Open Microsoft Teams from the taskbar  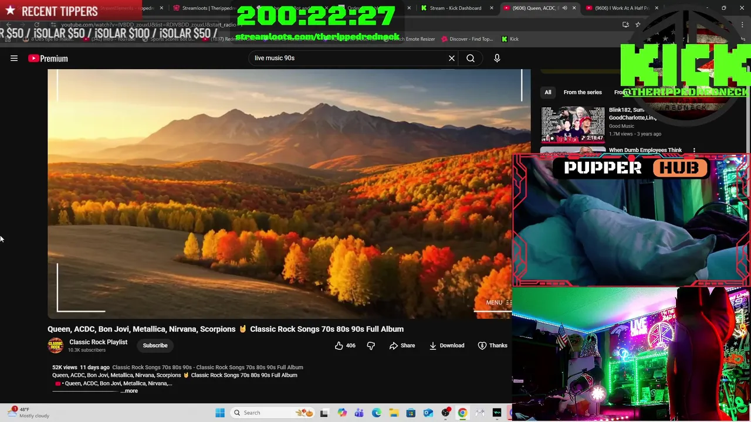(x=359, y=413)
